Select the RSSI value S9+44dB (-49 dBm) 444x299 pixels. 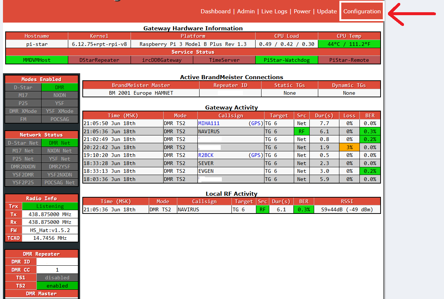[x=347, y=209]
